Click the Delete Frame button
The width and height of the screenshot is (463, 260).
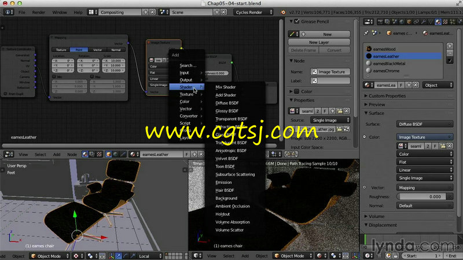(303, 50)
